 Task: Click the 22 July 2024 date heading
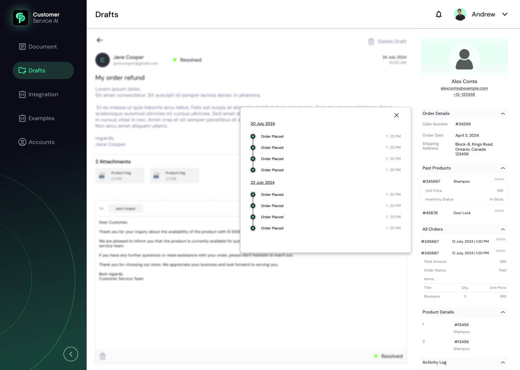263,182
